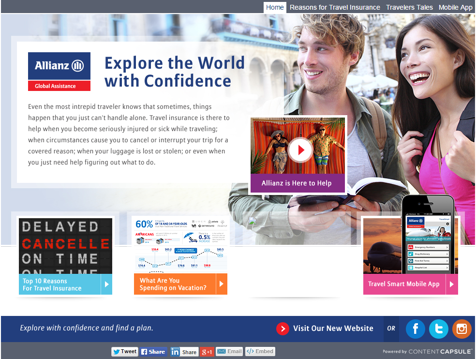Click the Facebook round icon in footer
The height and width of the screenshot is (359, 476).
[x=415, y=329]
